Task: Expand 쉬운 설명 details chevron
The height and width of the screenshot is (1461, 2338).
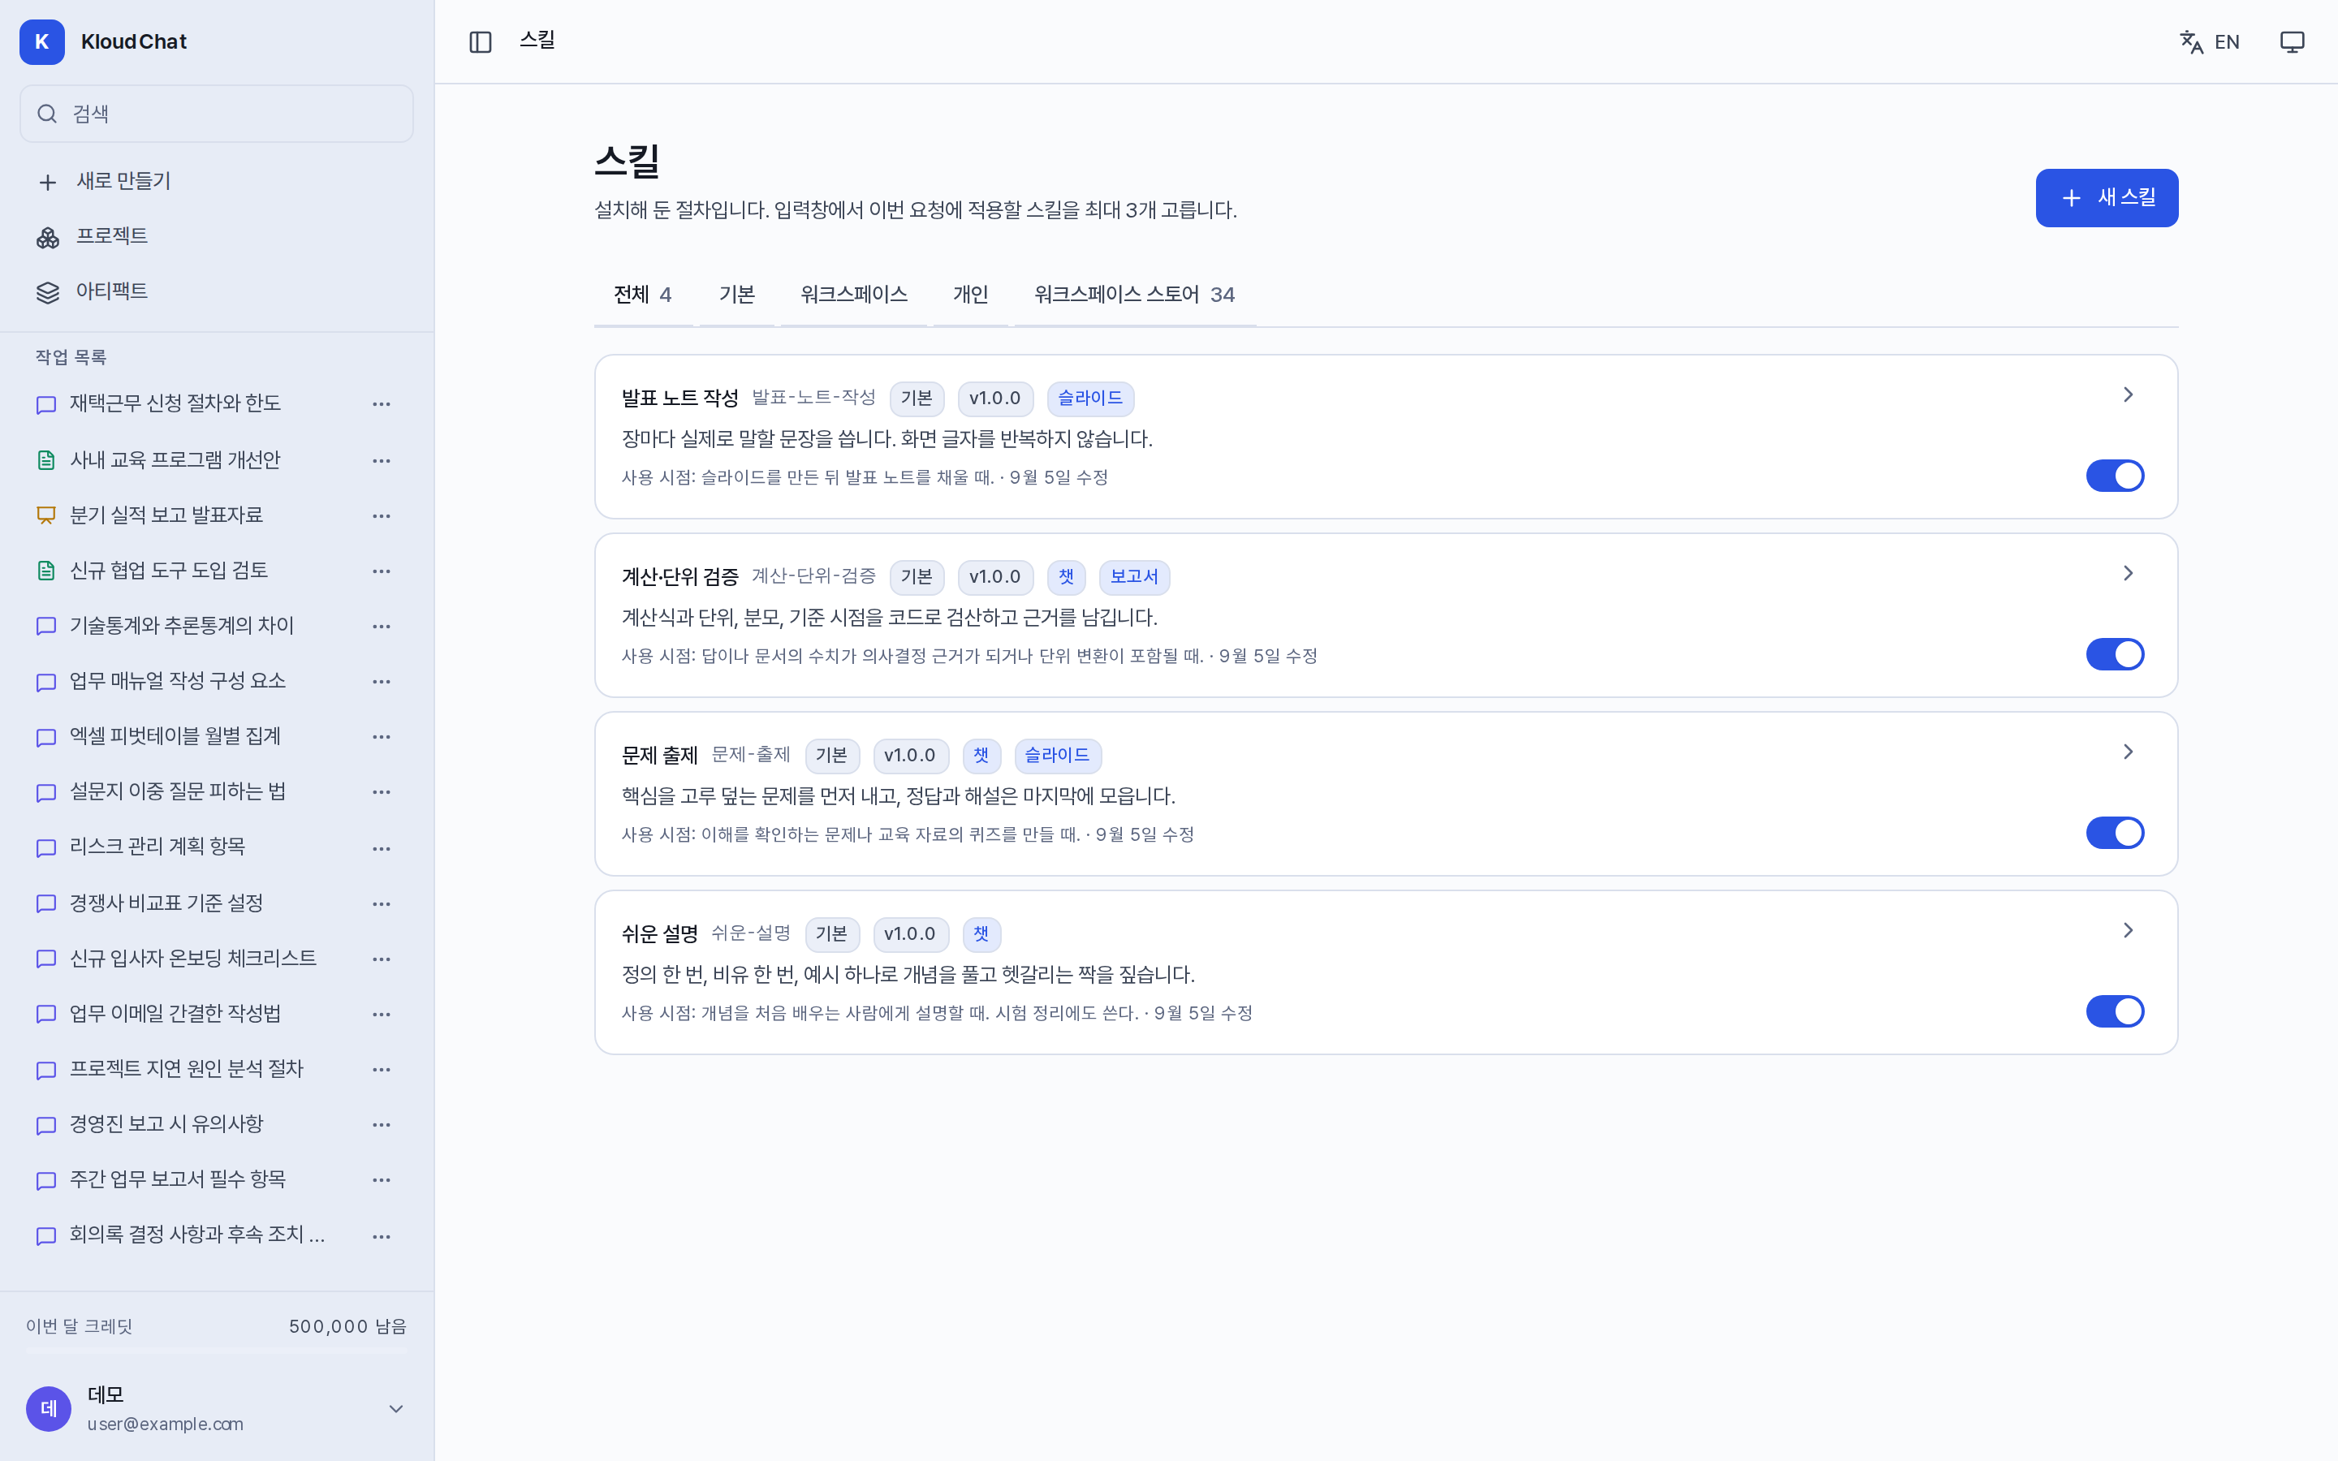Action: click(x=2128, y=930)
